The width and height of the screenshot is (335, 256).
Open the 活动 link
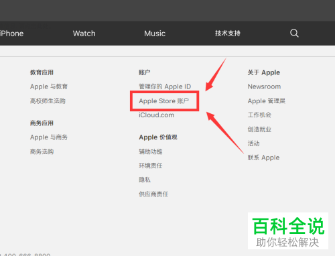click(253, 143)
